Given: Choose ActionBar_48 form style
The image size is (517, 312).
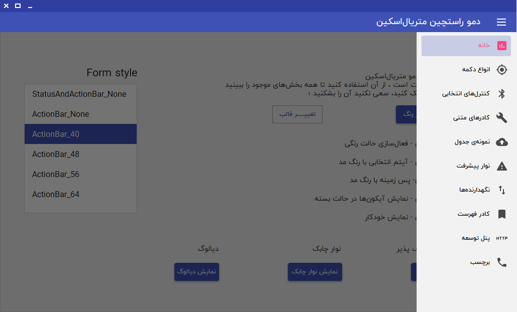Looking at the screenshot, I should point(80,154).
